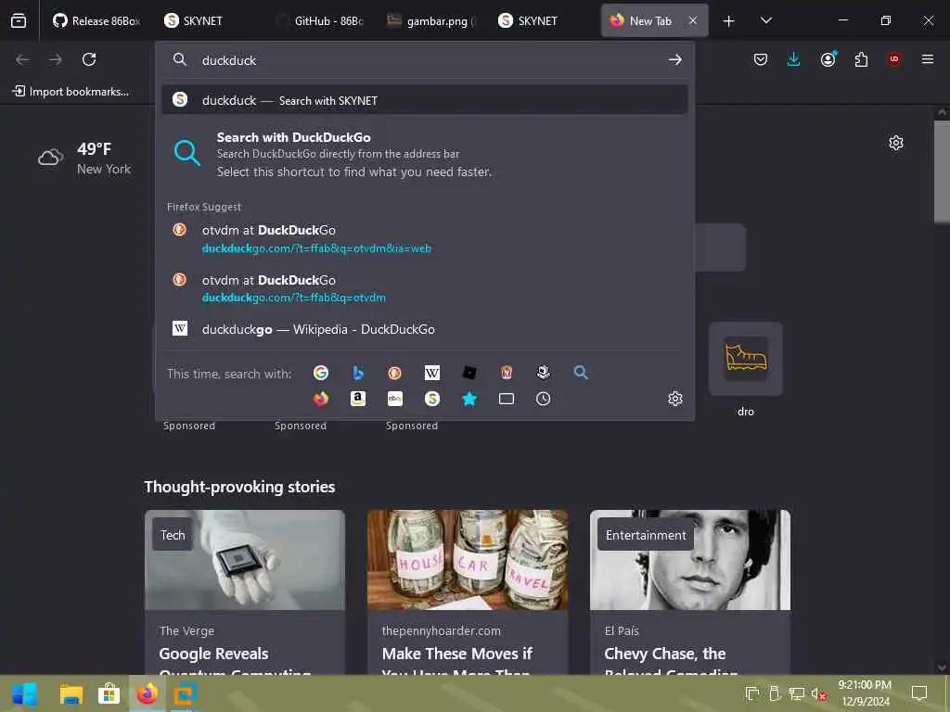This screenshot has width=950, height=712.
Task: Search this time with eBay icon
Action: (x=395, y=399)
